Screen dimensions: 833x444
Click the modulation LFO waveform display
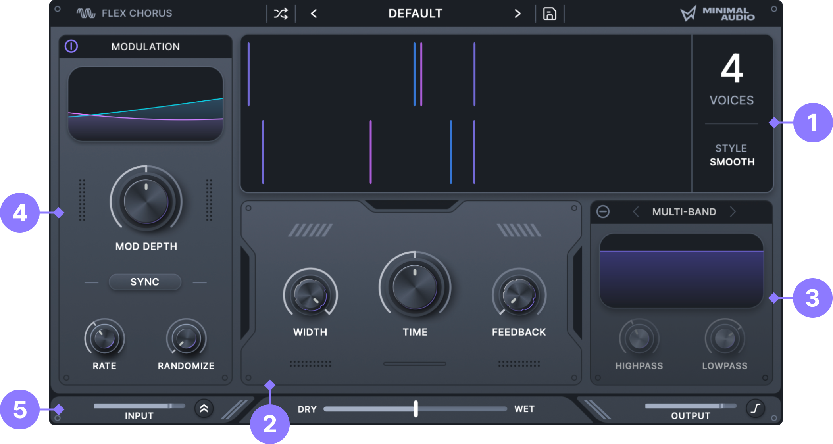(x=146, y=104)
